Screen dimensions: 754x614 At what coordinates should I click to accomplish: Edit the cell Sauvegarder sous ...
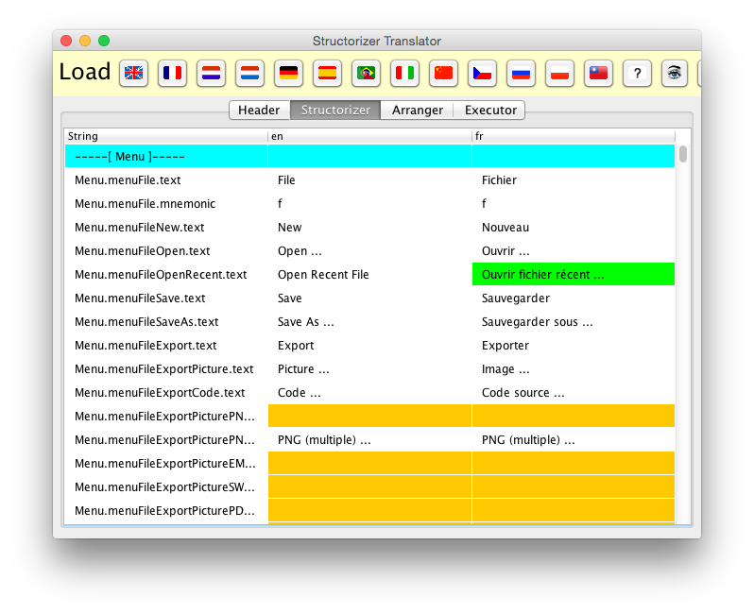(x=574, y=322)
